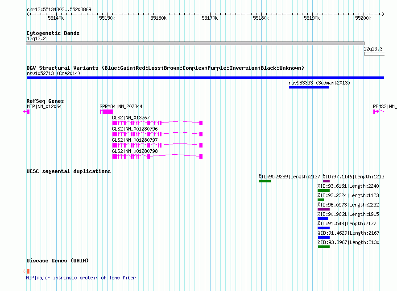The height and width of the screenshot is (291, 397).
Task: Click the blue nsv1052713 gain variant bar
Action: (x=205, y=78)
